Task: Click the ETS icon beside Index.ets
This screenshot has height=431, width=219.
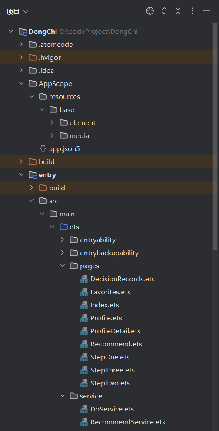Action: [84, 305]
